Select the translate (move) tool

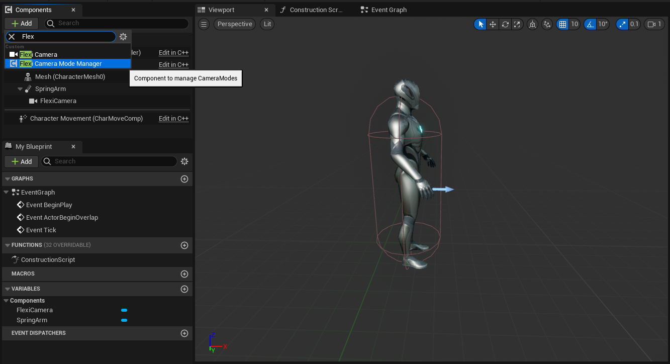pyautogui.click(x=493, y=24)
